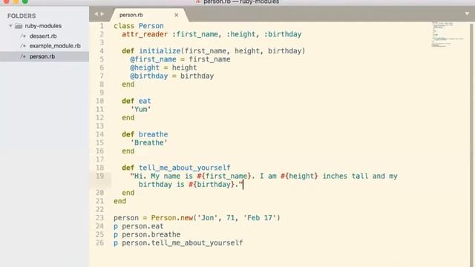The image size is (475, 267).
Task: Click 'Person.new' on line 23
Action: click(x=172, y=217)
